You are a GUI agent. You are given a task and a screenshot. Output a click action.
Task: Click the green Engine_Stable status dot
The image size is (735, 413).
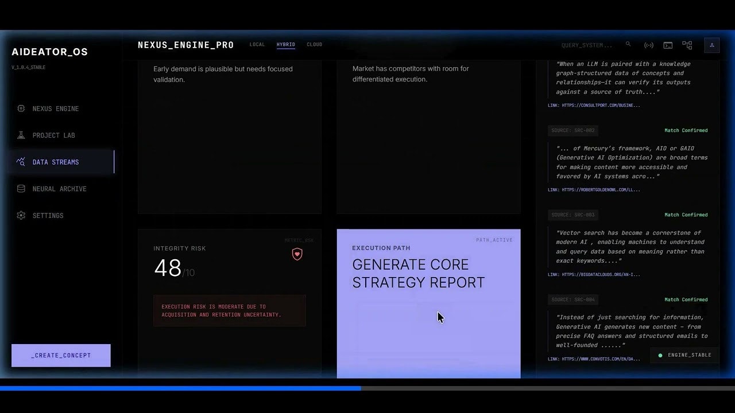coord(660,356)
